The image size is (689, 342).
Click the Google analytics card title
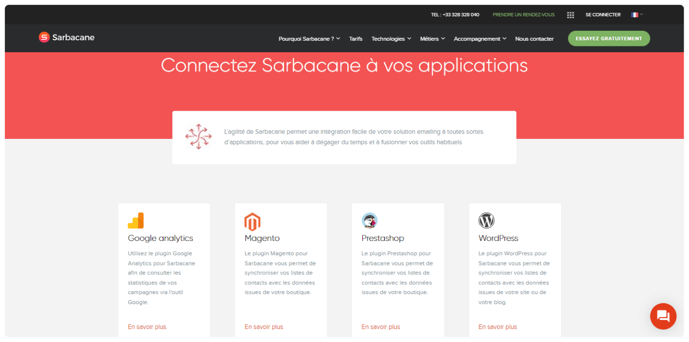pos(160,238)
